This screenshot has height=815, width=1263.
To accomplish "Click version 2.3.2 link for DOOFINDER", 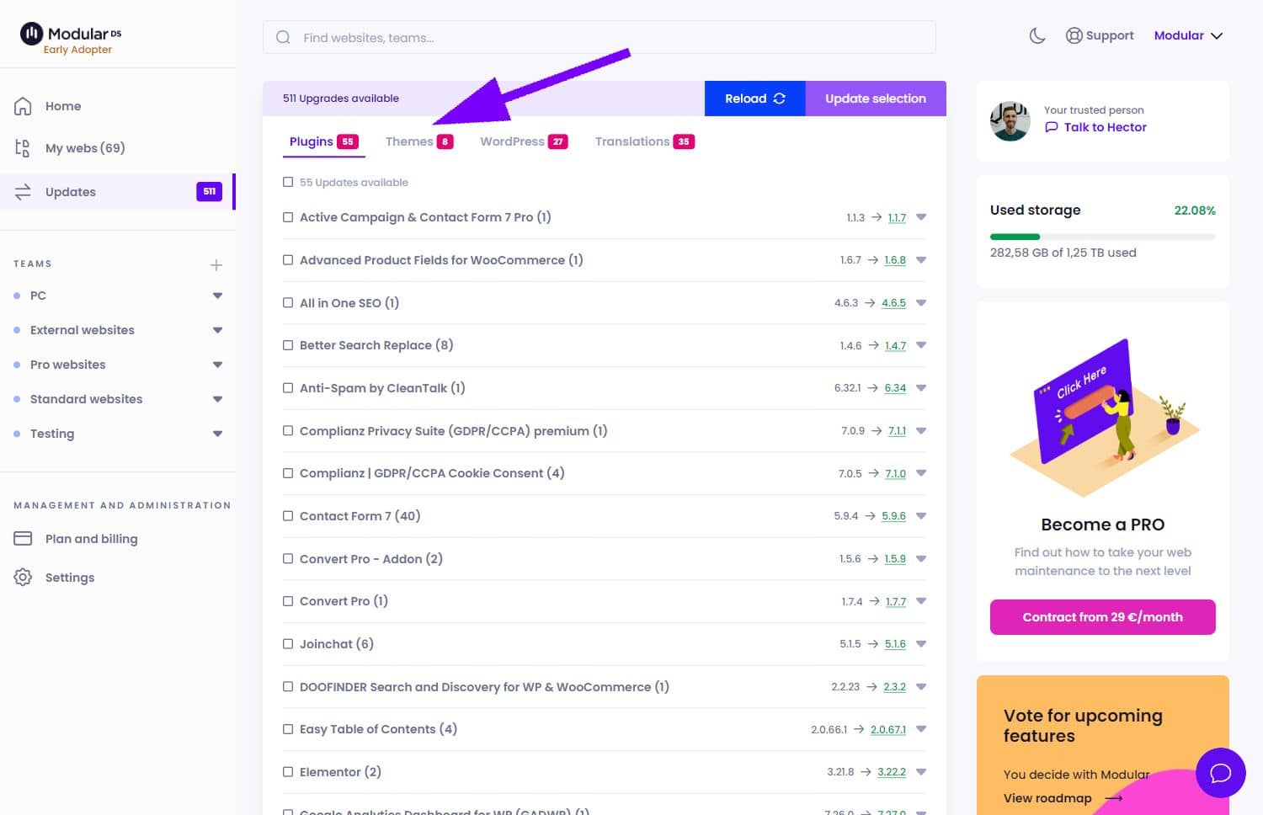I will pos(894,687).
